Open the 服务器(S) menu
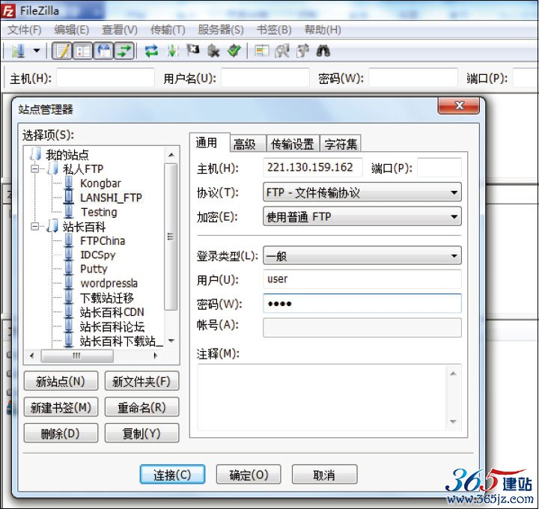Image resolution: width=539 pixels, height=509 pixels. (x=221, y=30)
